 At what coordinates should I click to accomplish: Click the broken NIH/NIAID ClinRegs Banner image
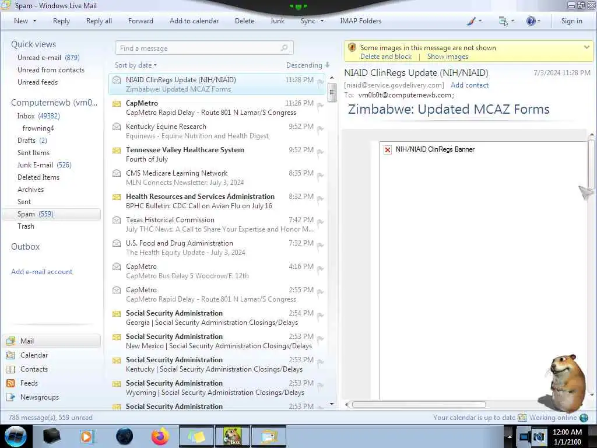[x=387, y=150]
